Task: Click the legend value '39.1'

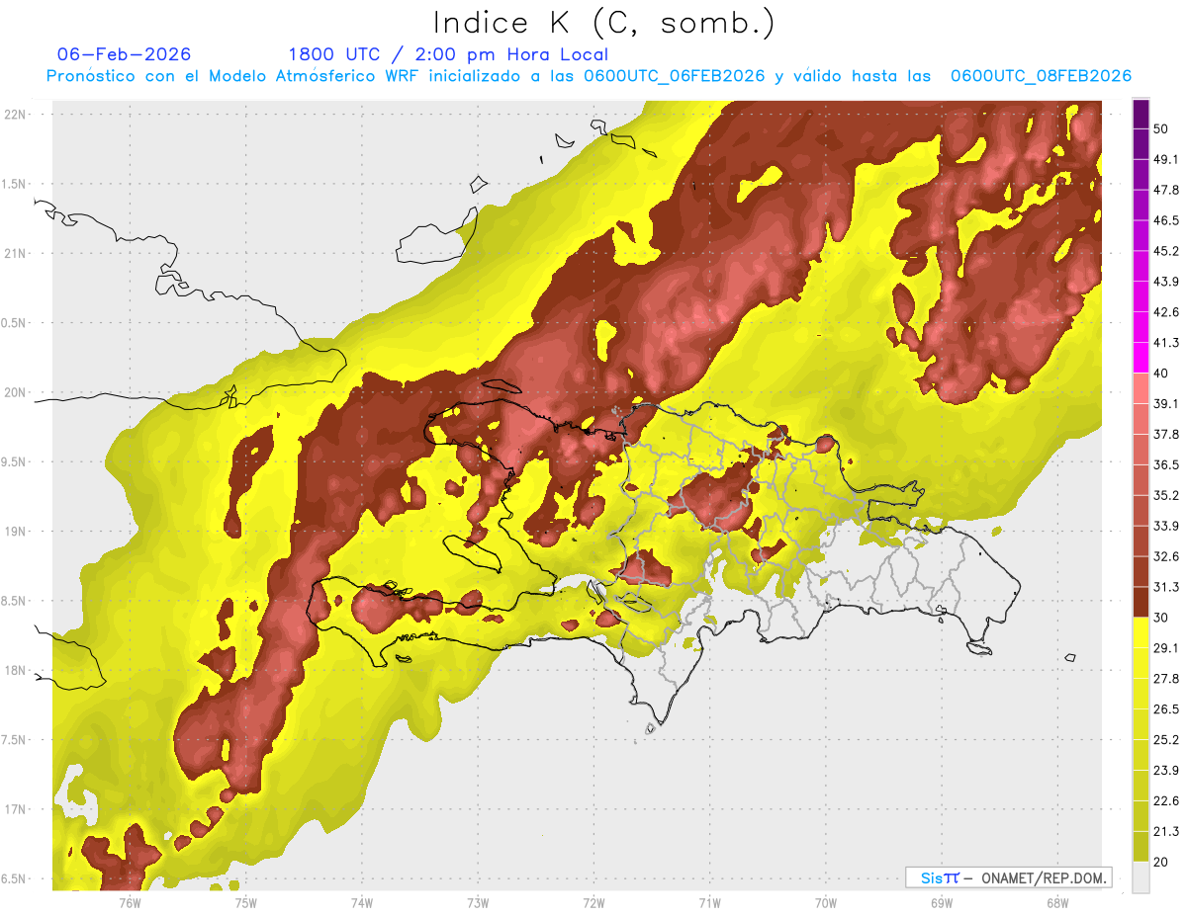Action: click(x=1166, y=403)
